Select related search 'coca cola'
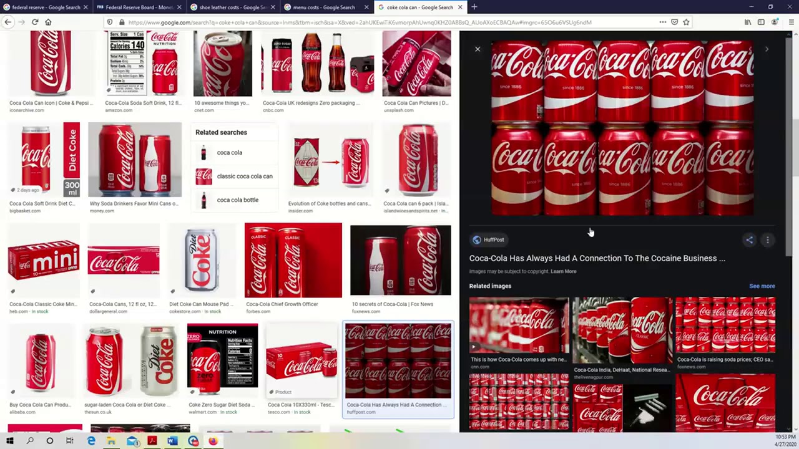 234,152
